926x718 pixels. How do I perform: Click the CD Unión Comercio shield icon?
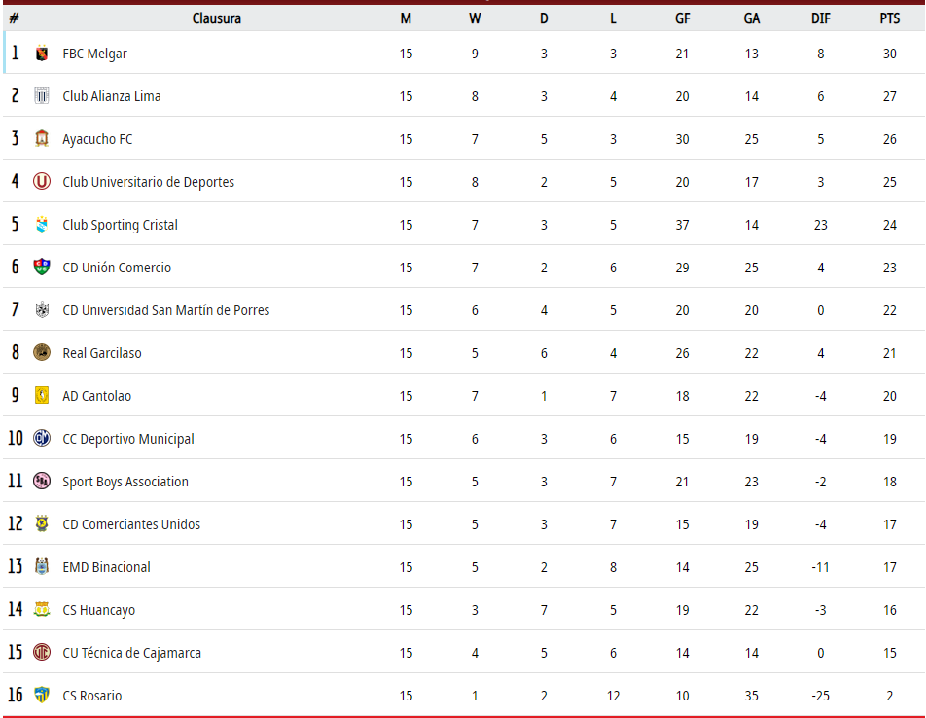(41, 267)
